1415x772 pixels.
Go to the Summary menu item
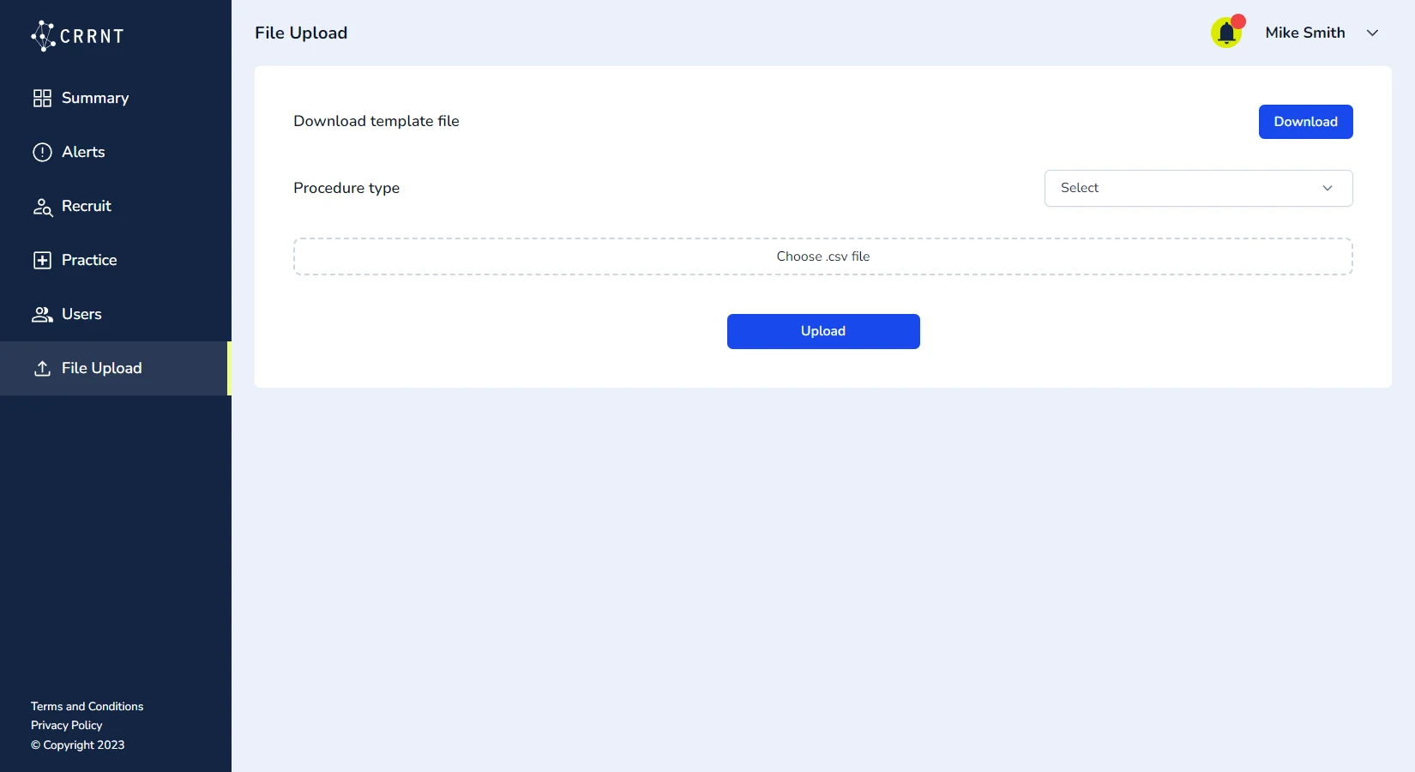pos(95,99)
